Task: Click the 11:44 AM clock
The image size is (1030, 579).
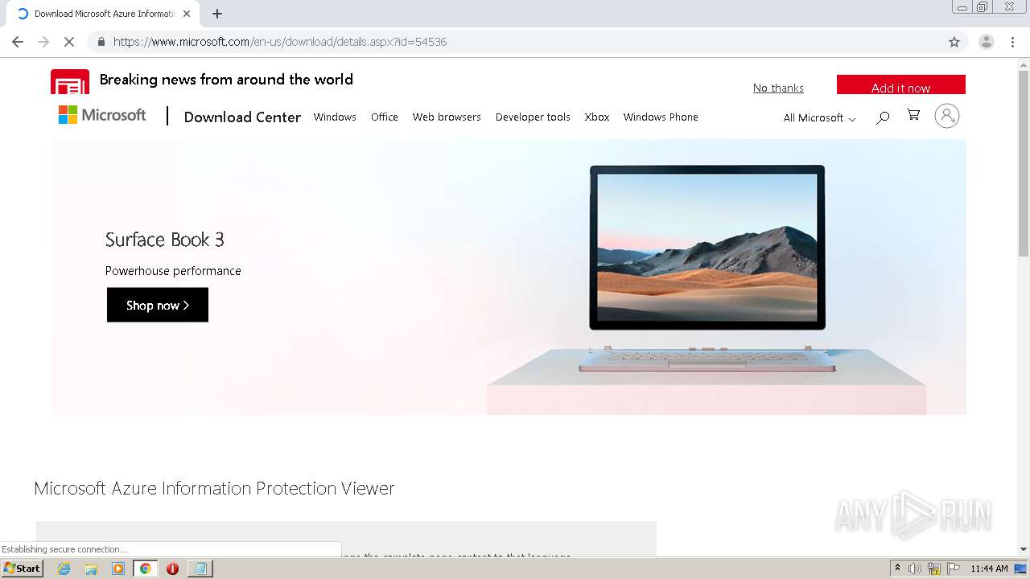Action: coord(989,569)
